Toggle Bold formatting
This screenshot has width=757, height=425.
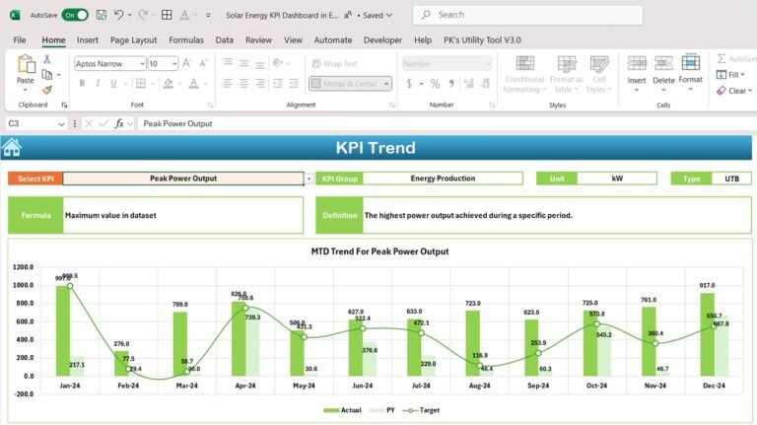pyautogui.click(x=82, y=84)
